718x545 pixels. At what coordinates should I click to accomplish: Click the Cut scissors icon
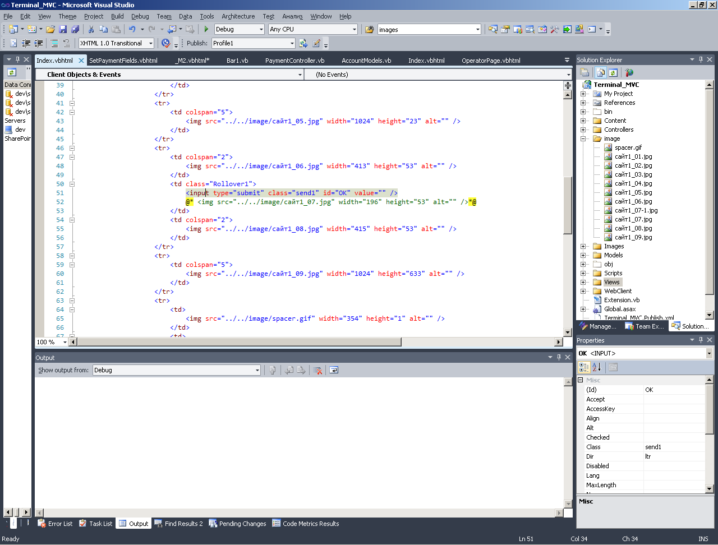pos(91,29)
